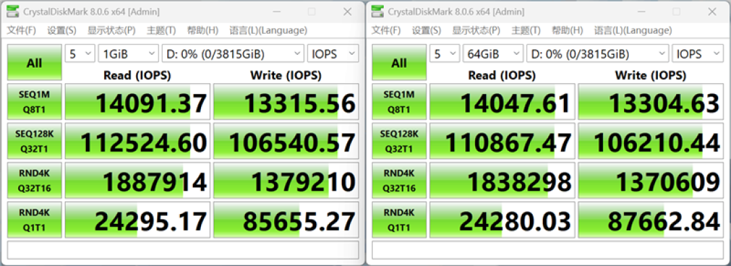The image size is (731, 266).
Task: Start RND4K Q32T16 test in right window
Action: [399, 181]
